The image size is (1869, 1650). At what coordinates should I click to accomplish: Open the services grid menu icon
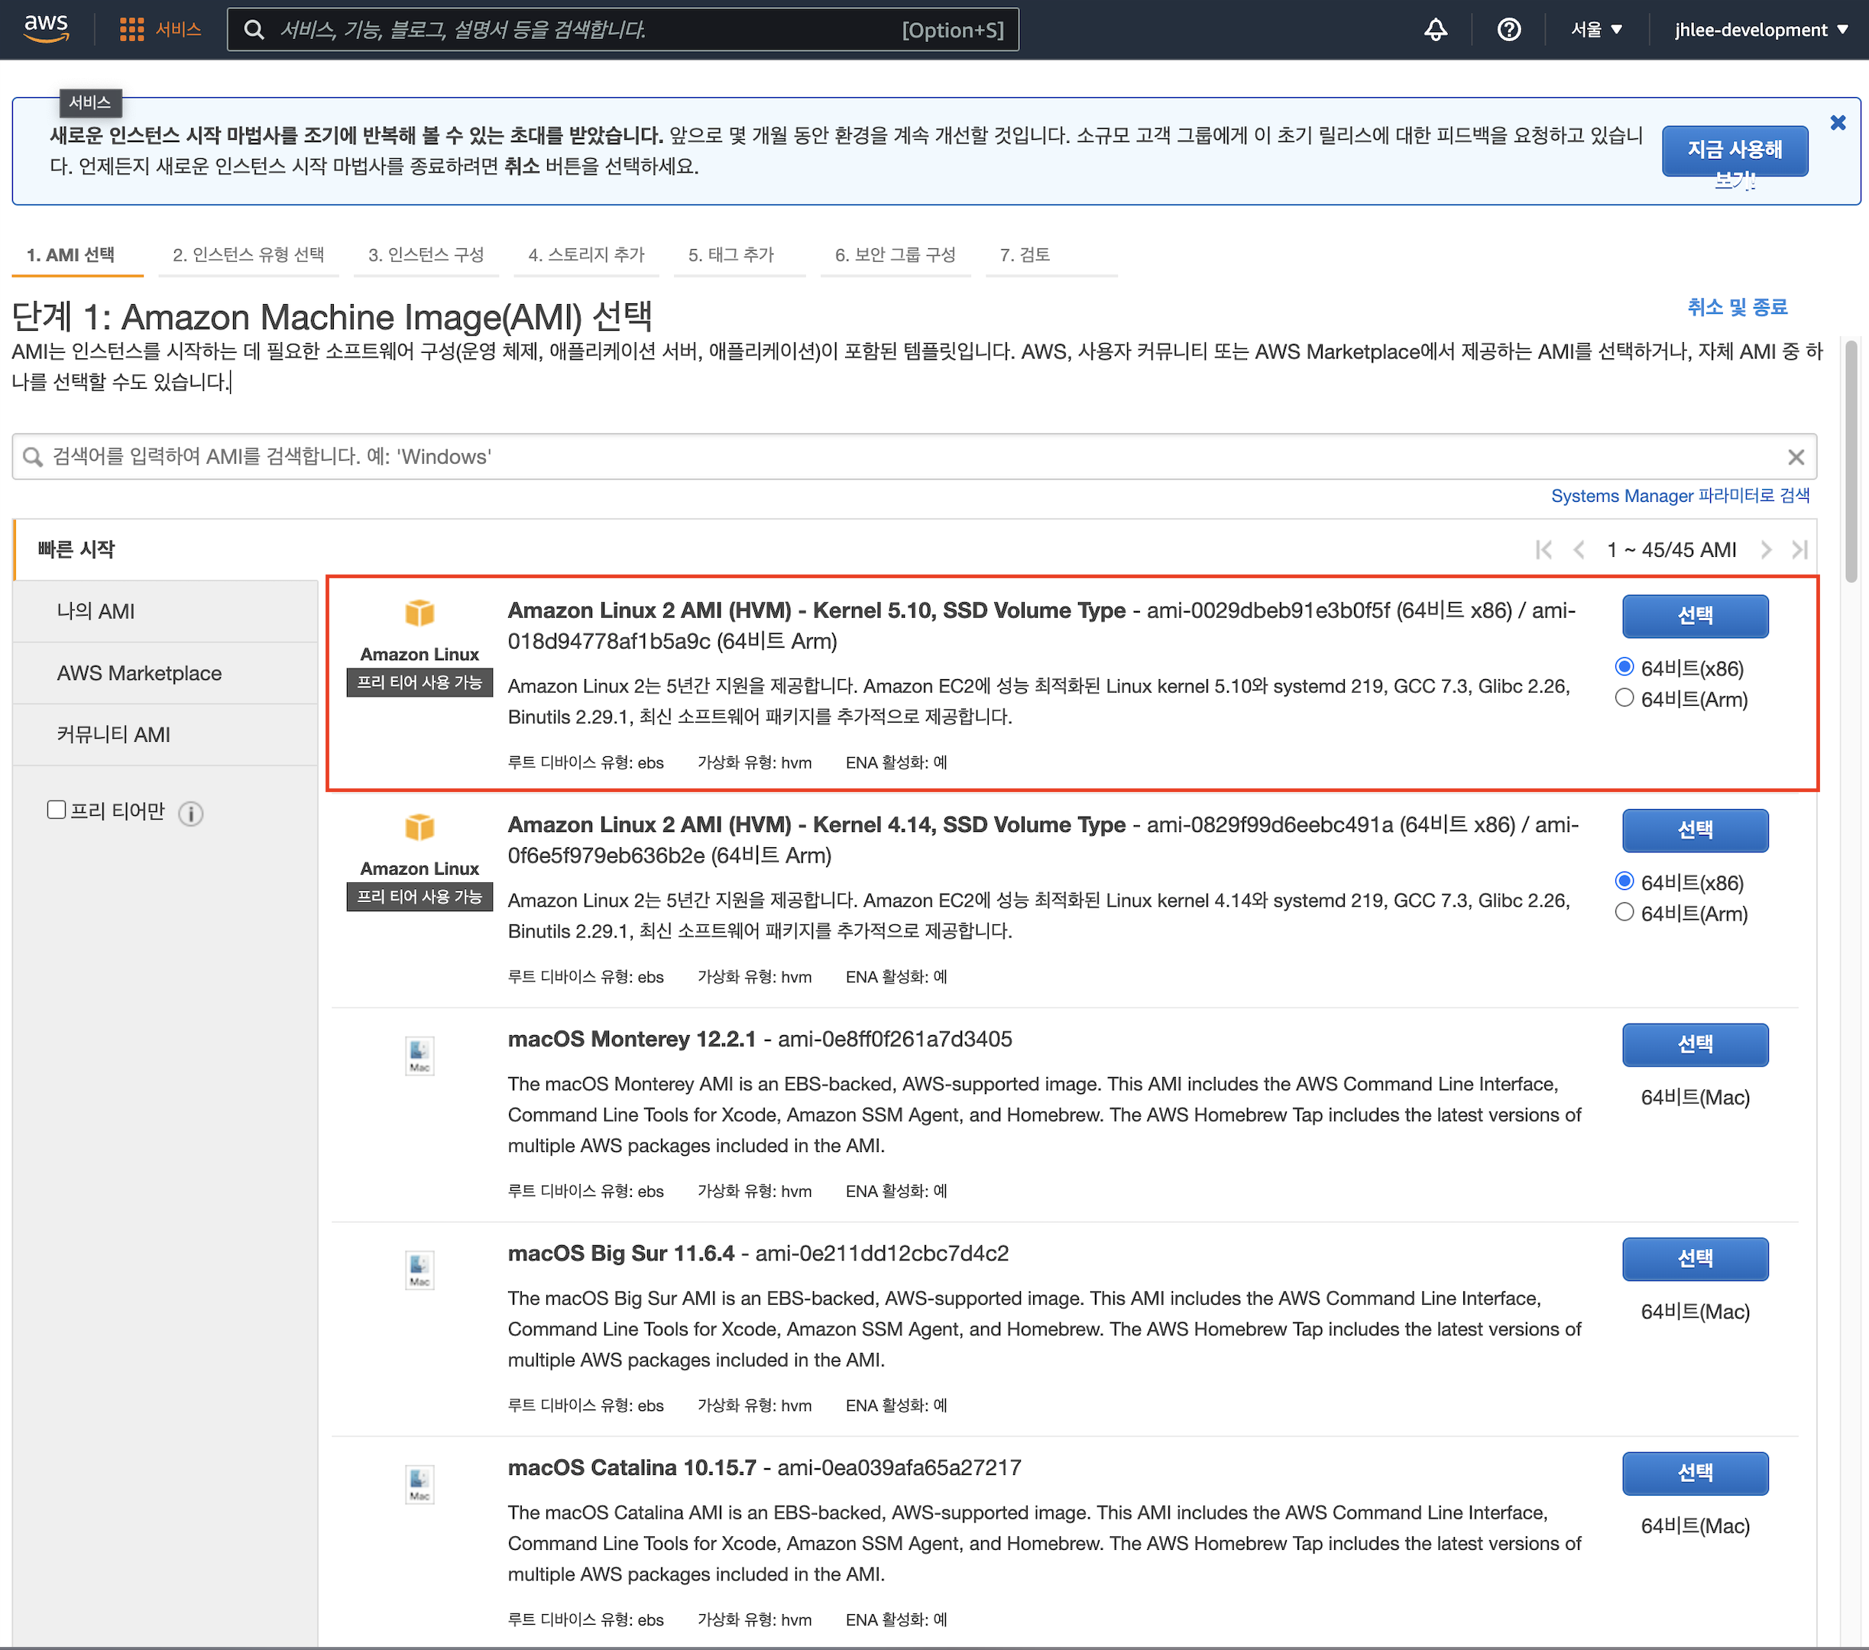click(131, 29)
